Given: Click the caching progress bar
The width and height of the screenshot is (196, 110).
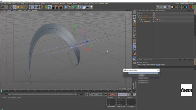Looking at the screenshot, I should [x=143, y=73].
